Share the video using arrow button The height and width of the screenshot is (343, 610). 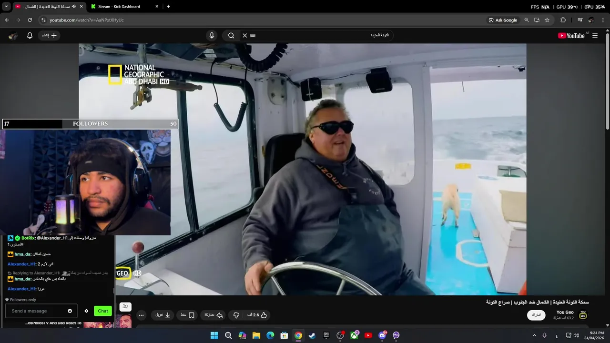[x=213, y=315]
